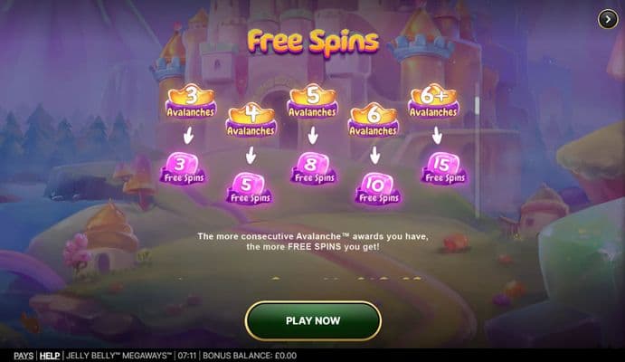Viewport: 625px width, 362px height.
Task: Click the Free Spins title heading
Action: [313, 42]
